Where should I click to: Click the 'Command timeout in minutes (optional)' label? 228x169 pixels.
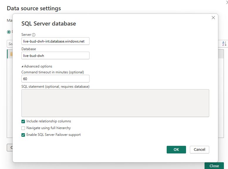point(53,72)
